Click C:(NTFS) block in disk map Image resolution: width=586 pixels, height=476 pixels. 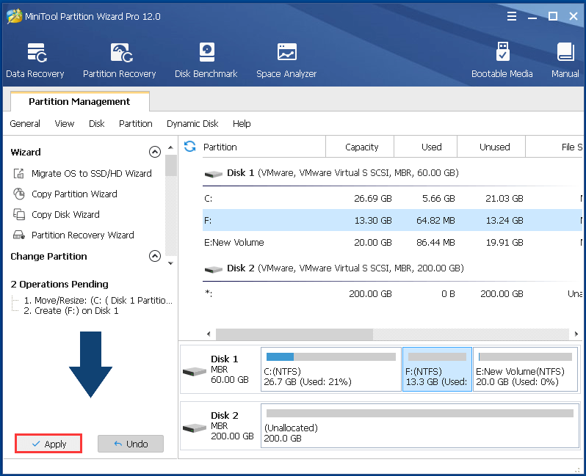tap(331, 369)
